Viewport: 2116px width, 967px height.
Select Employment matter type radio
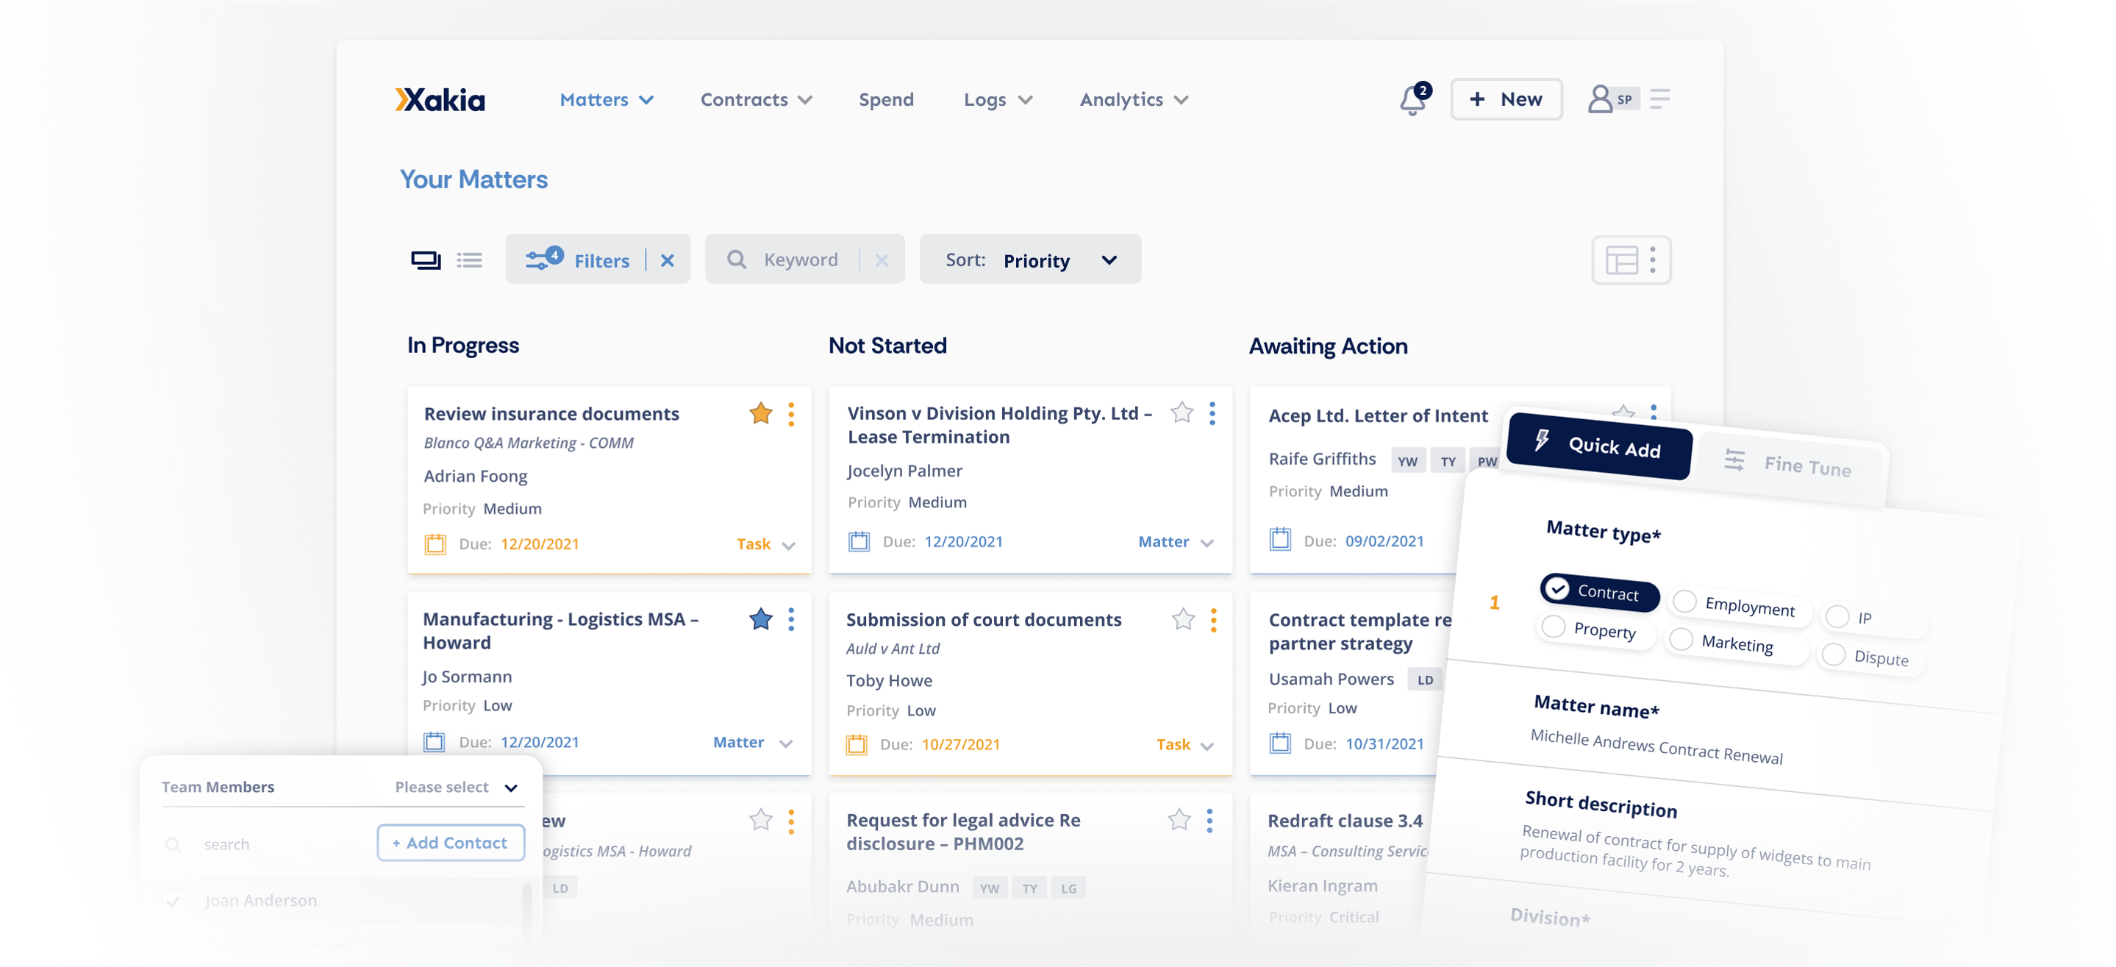(1684, 602)
